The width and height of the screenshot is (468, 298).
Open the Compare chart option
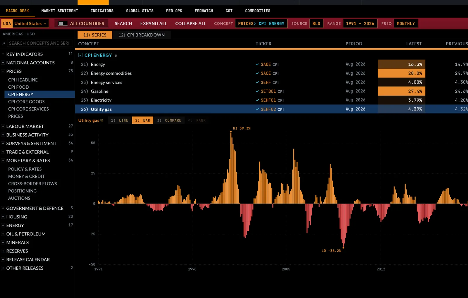(169, 120)
